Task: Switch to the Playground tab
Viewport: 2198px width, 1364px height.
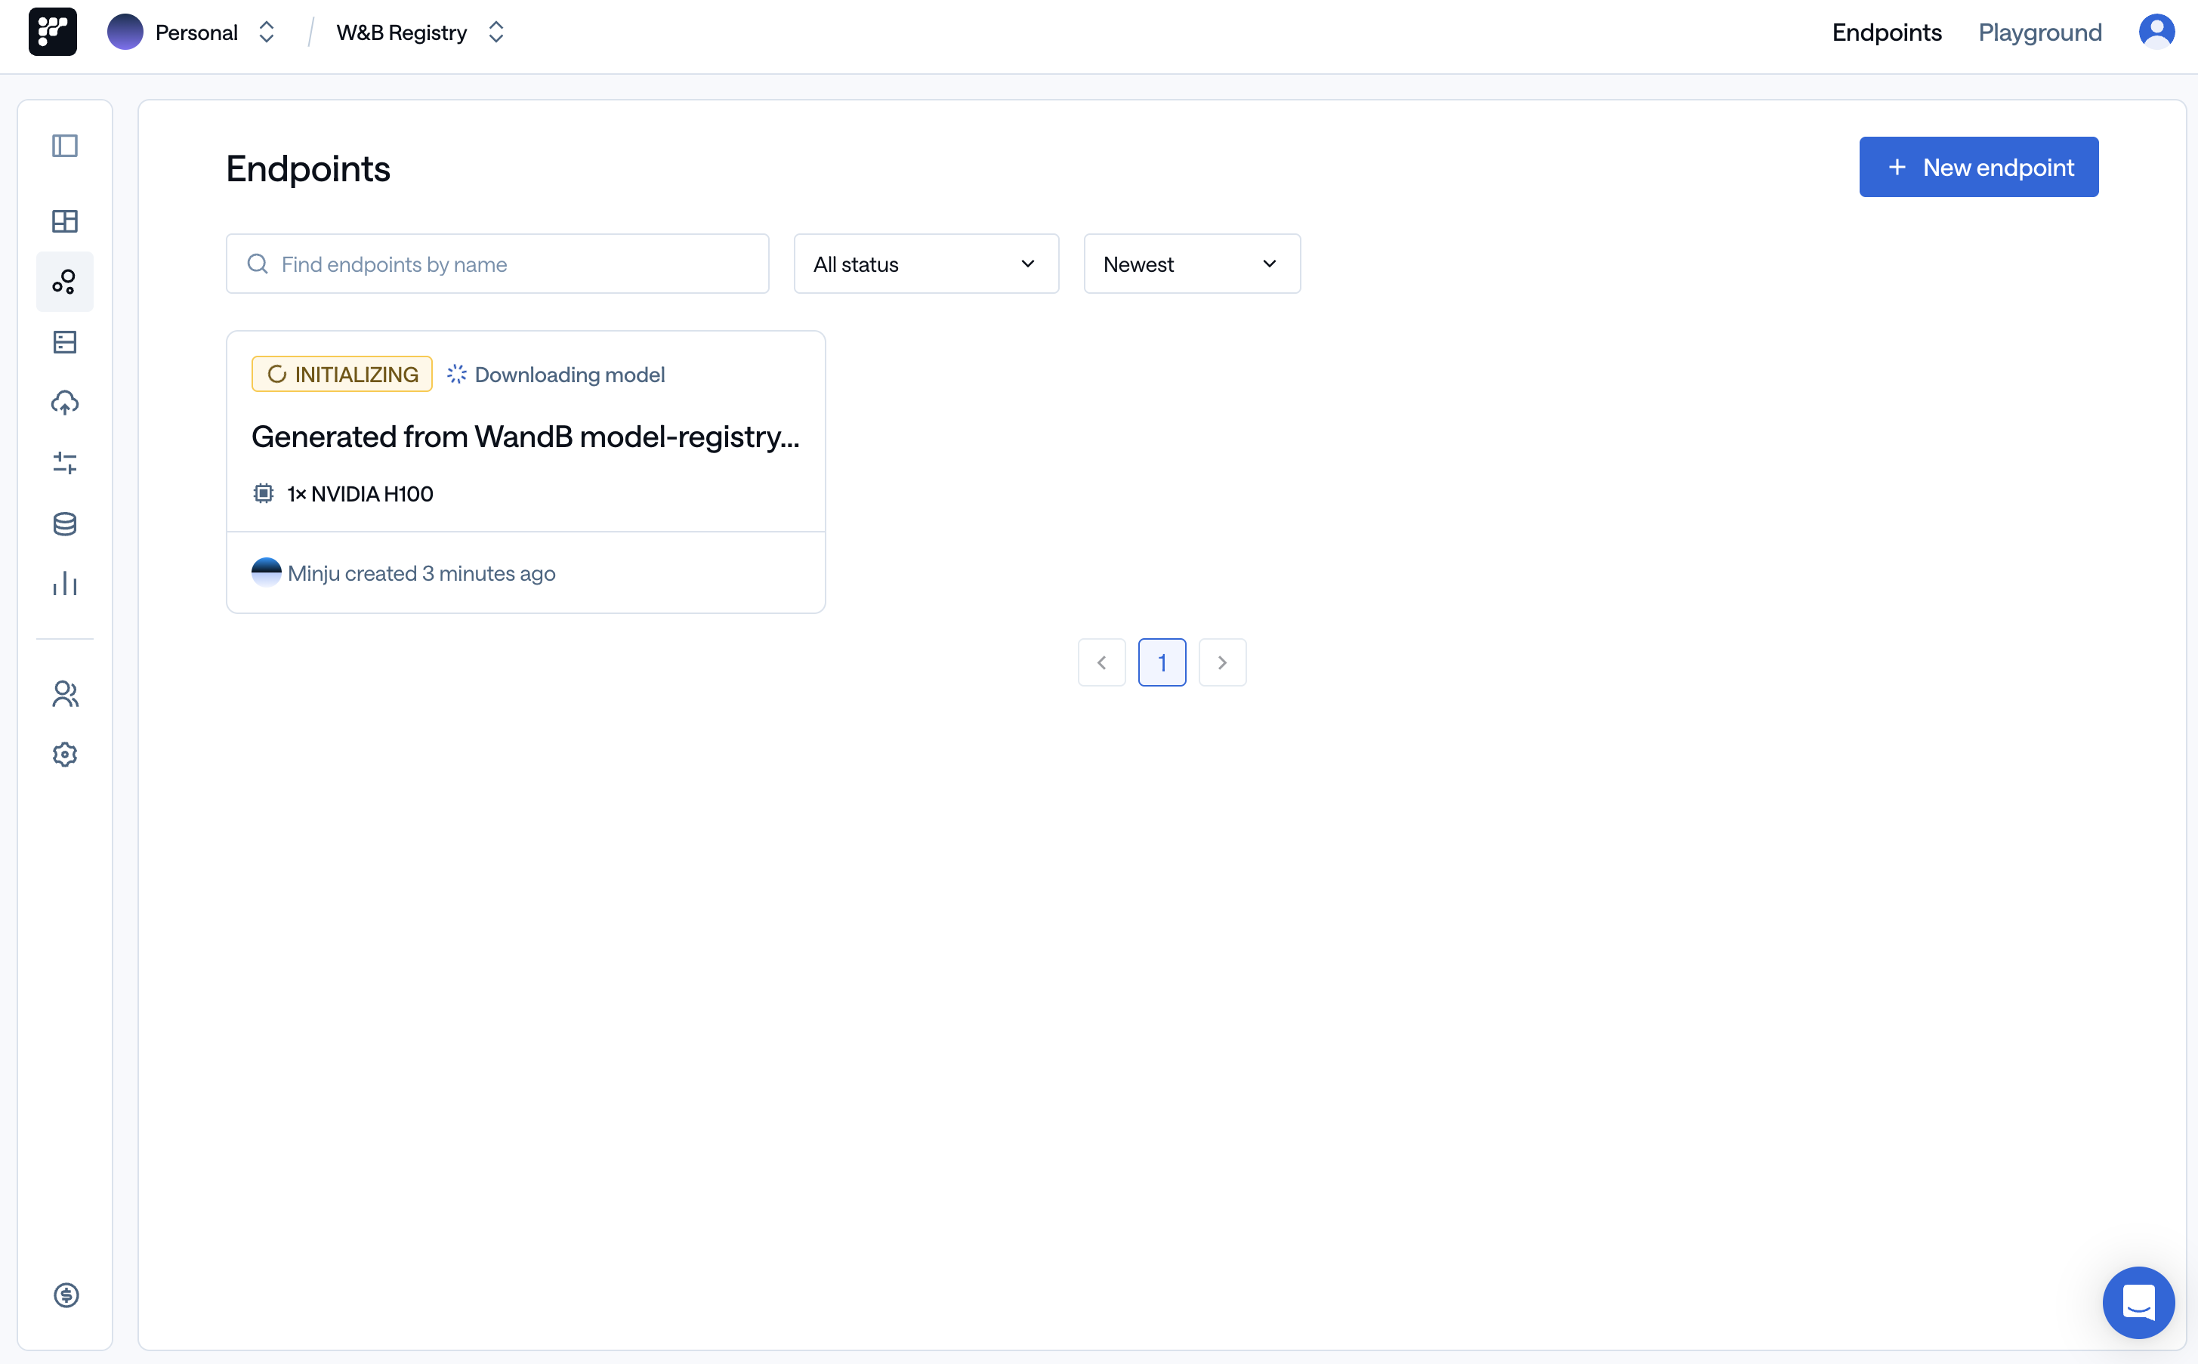Action: [2040, 32]
